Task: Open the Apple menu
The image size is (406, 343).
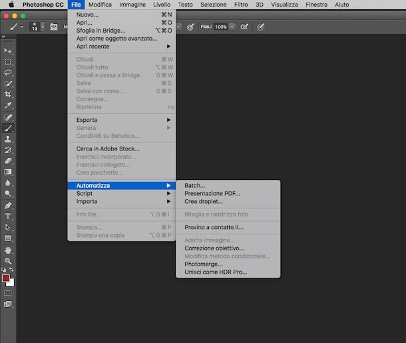Action: pos(11,5)
